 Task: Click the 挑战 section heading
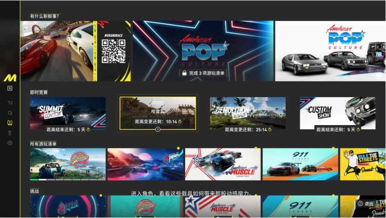pyautogui.click(x=34, y=191)
